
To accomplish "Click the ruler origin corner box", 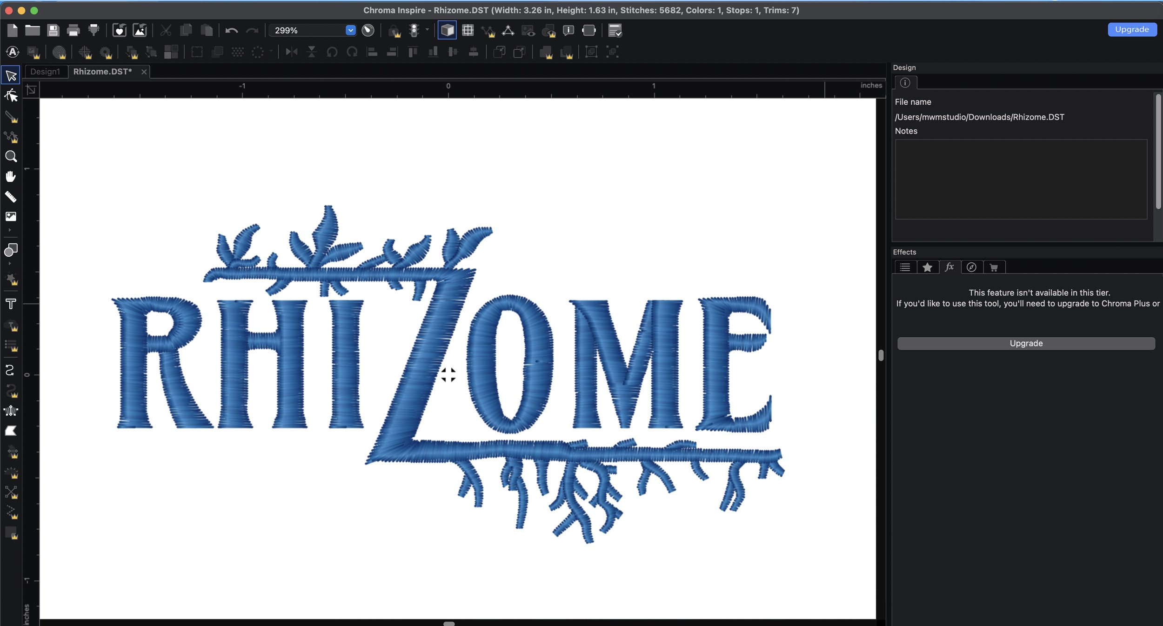I will pos(31,89).
